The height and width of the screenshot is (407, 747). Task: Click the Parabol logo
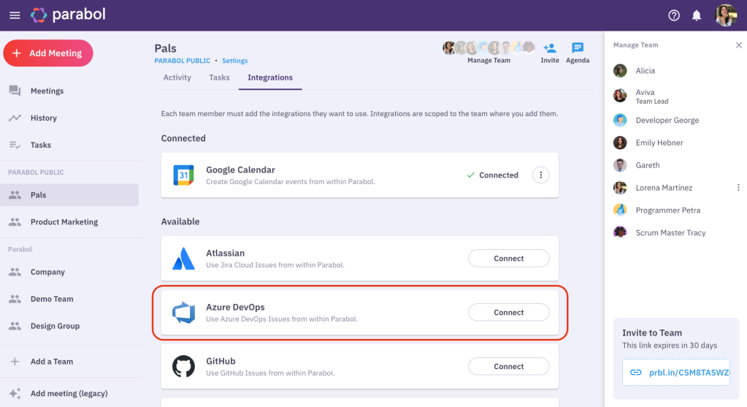point(68,15)
